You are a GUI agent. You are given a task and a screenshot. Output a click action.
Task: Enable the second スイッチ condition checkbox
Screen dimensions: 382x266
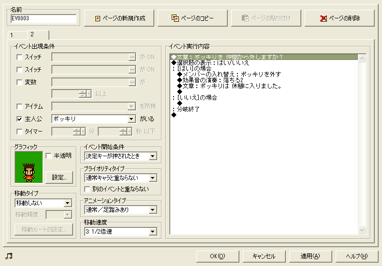point(19,70)
